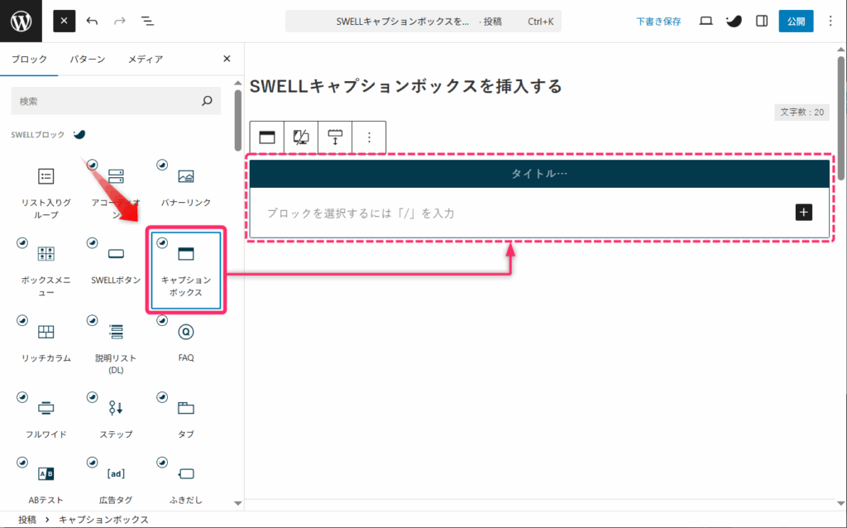Switch to the ブロック tab
Image resolution: width=847 pixels, height=528 pixels.
[x=29, y=59]
